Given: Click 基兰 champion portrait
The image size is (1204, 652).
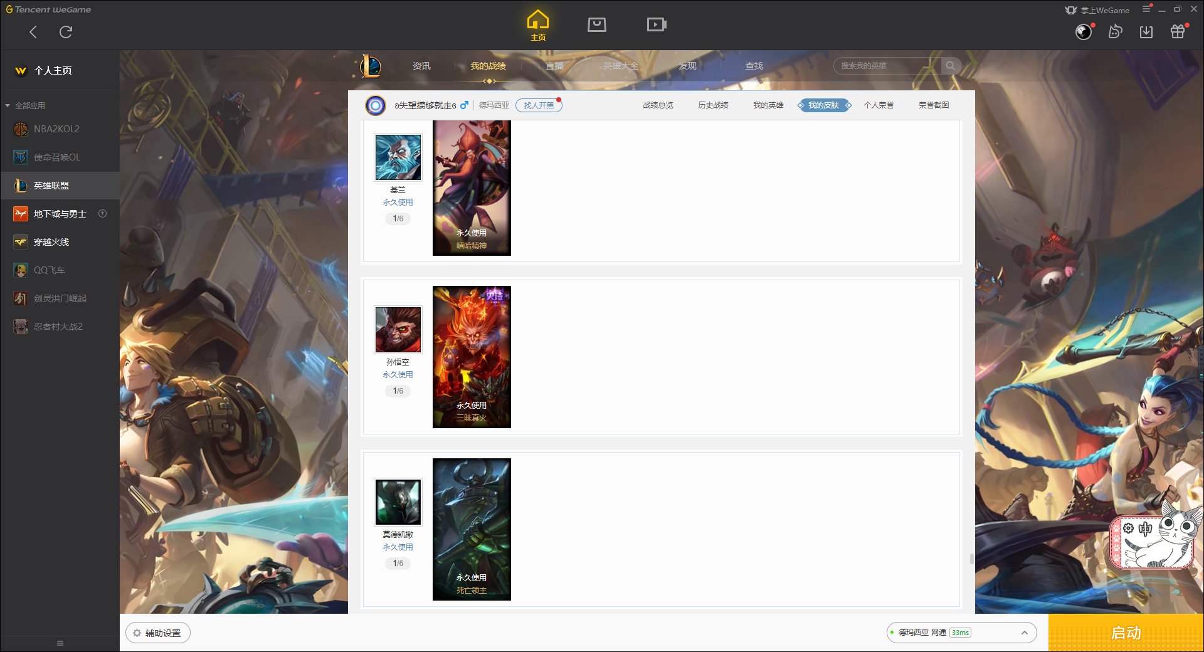Looking at the screenshot, I should click(x=398, y=157).
